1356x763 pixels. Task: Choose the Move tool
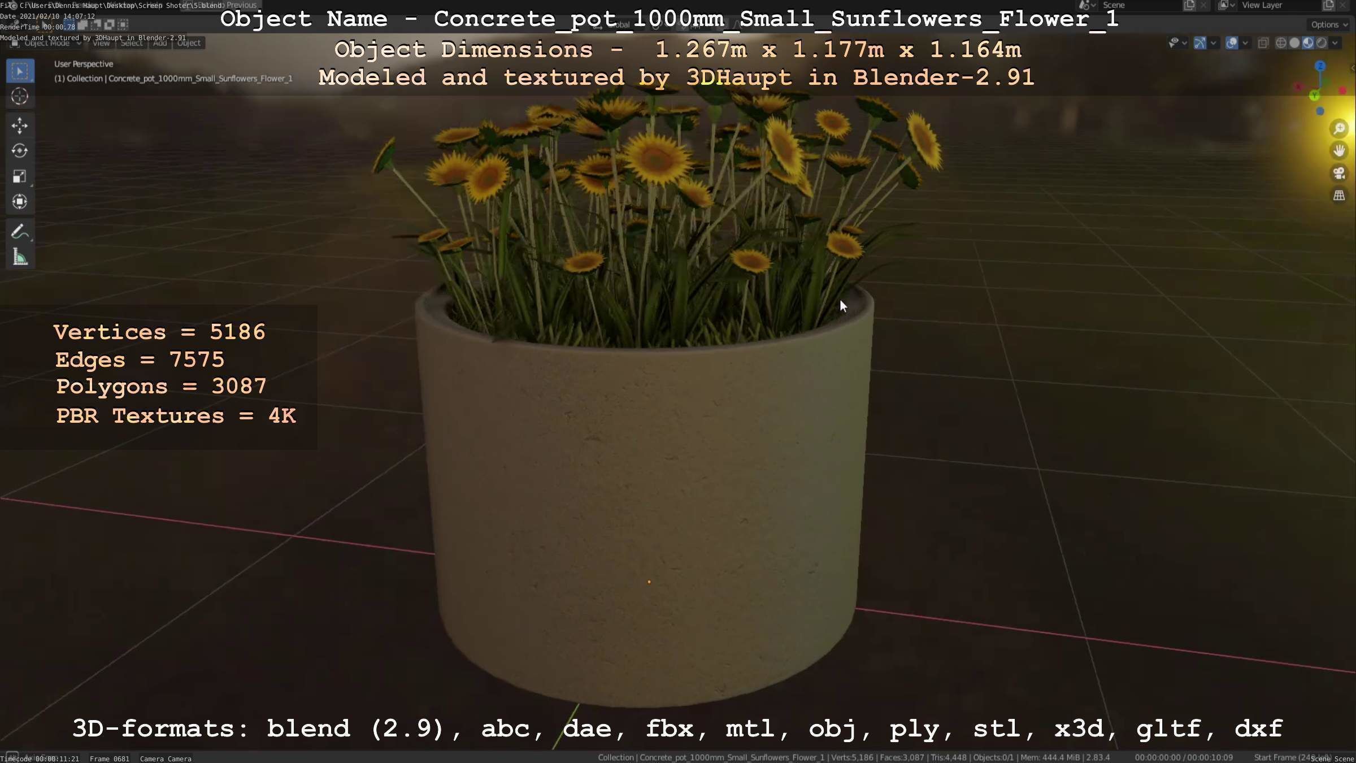[x=20, y=125]
